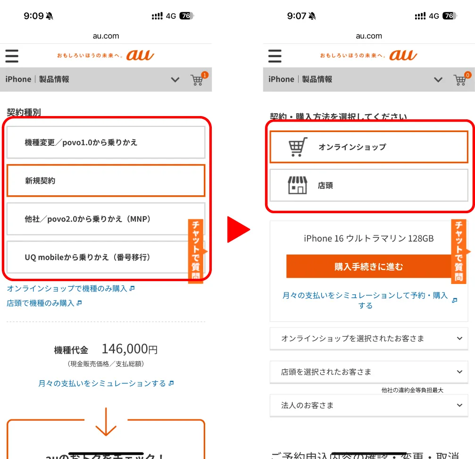Open the hamburger menu on the 9:09 screen
Image resolution: width=475 pixels, height=459 pixels.
click(x=12, y=56)
